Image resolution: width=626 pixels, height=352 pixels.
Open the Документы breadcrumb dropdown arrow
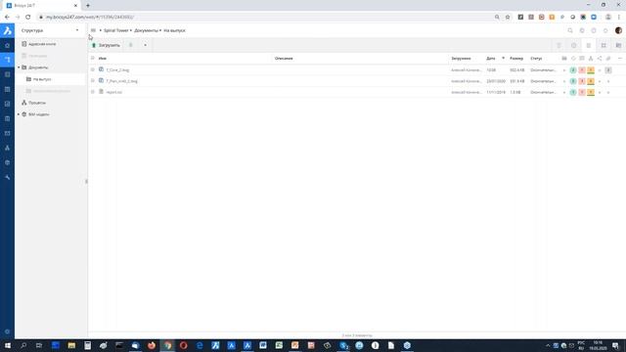click(x=160, y=30)
